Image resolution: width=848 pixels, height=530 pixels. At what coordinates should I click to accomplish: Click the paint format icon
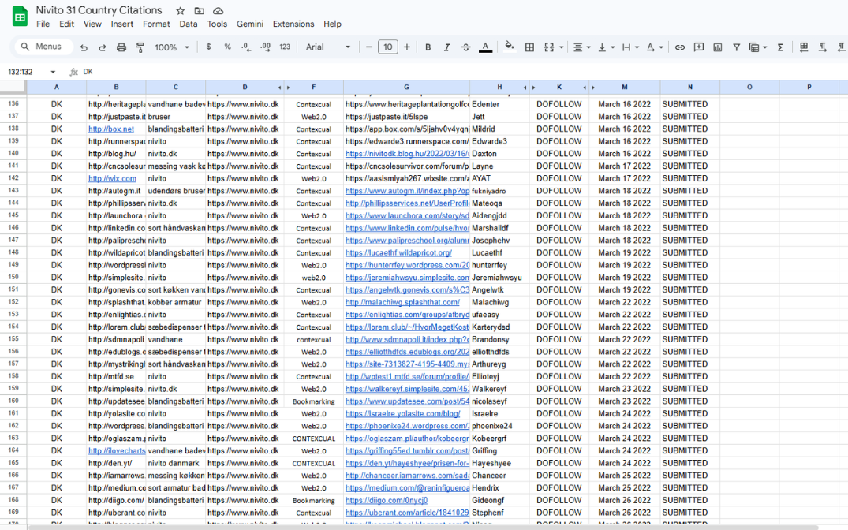pos(140,47)
